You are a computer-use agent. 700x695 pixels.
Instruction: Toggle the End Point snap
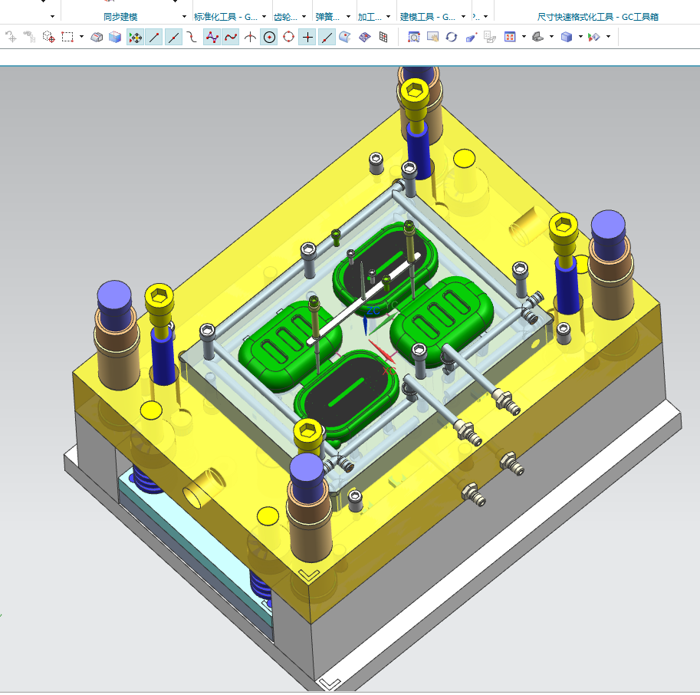pos(154,37)
